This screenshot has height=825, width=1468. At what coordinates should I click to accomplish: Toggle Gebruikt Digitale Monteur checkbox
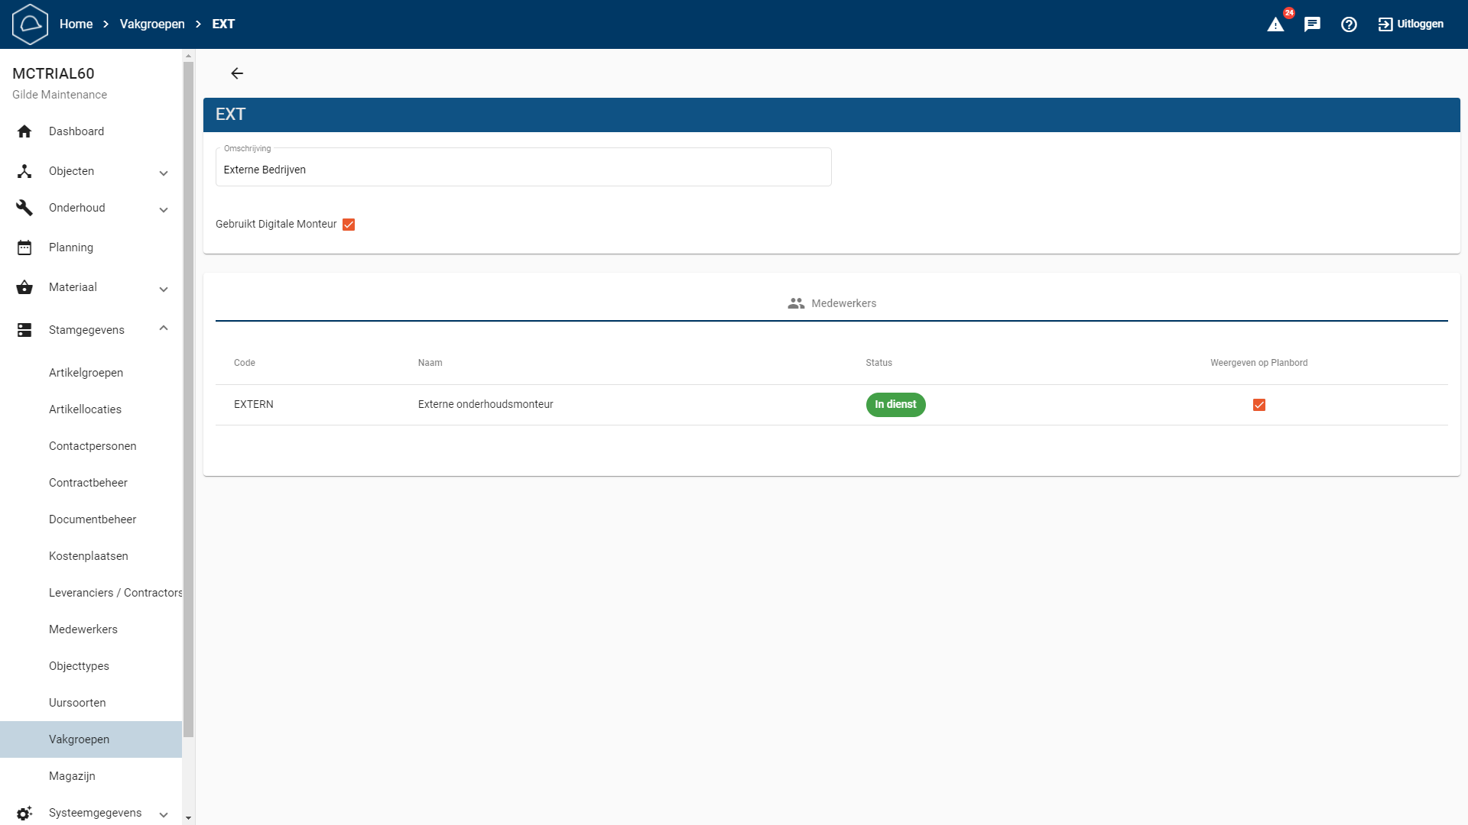pos(349,225)
